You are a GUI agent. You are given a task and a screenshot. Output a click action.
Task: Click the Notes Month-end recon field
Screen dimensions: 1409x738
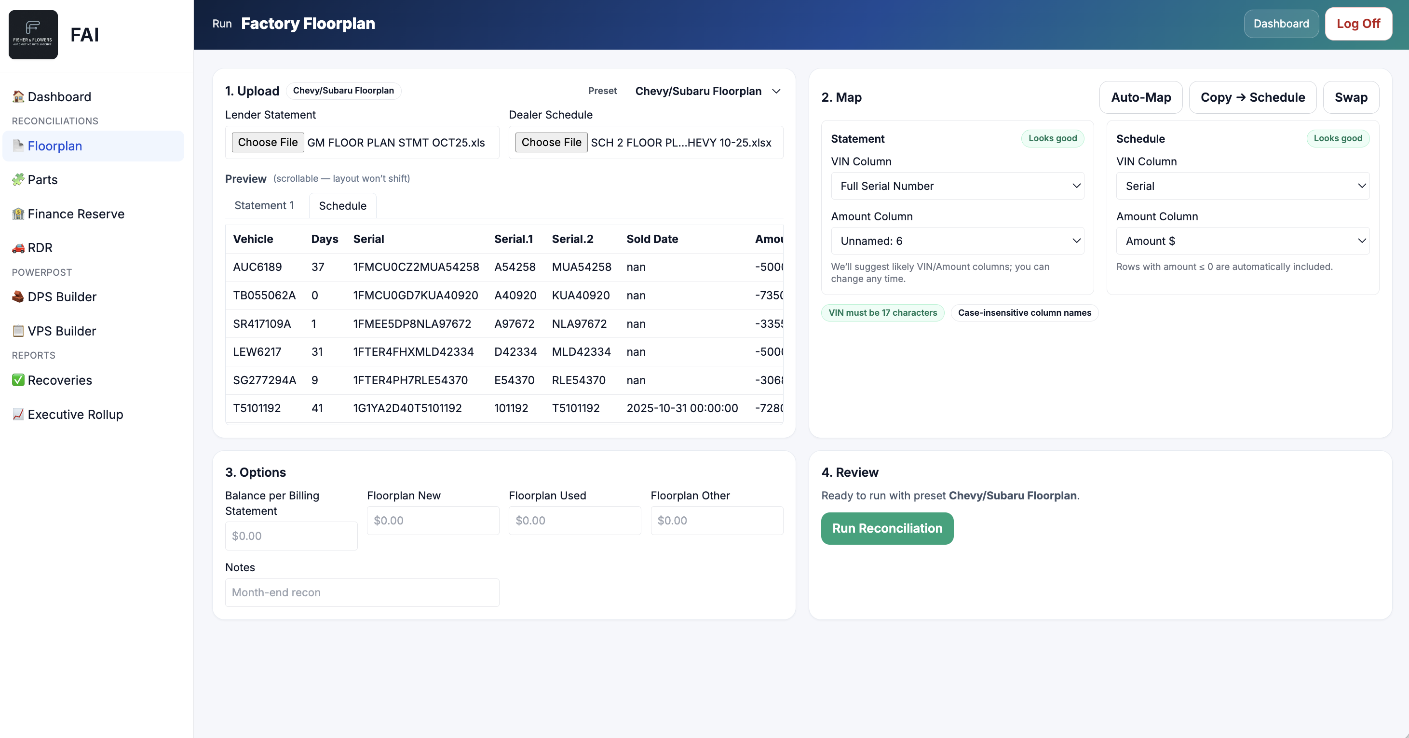pyautogui.click(x=362, y=592)
